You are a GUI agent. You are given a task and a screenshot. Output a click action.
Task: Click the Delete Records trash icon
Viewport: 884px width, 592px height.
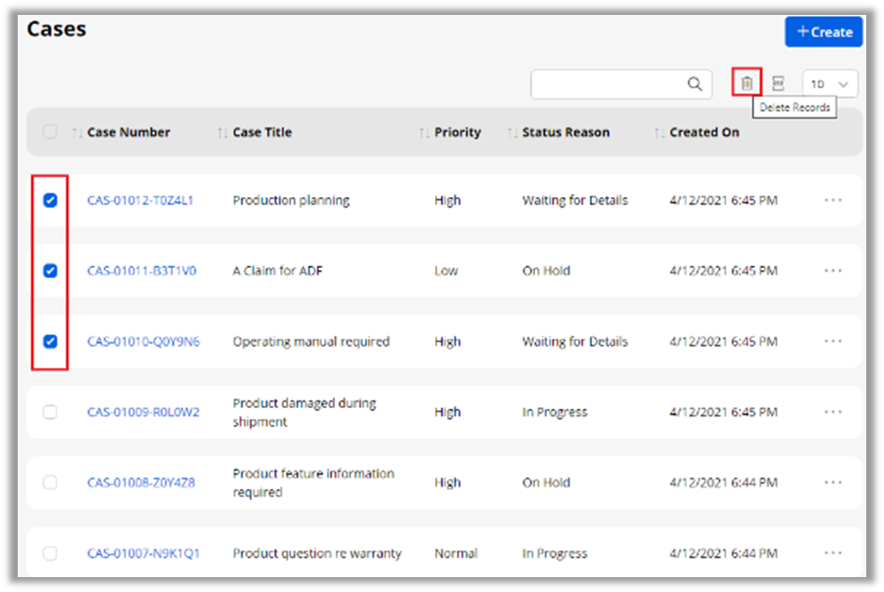tap(747, 83)
